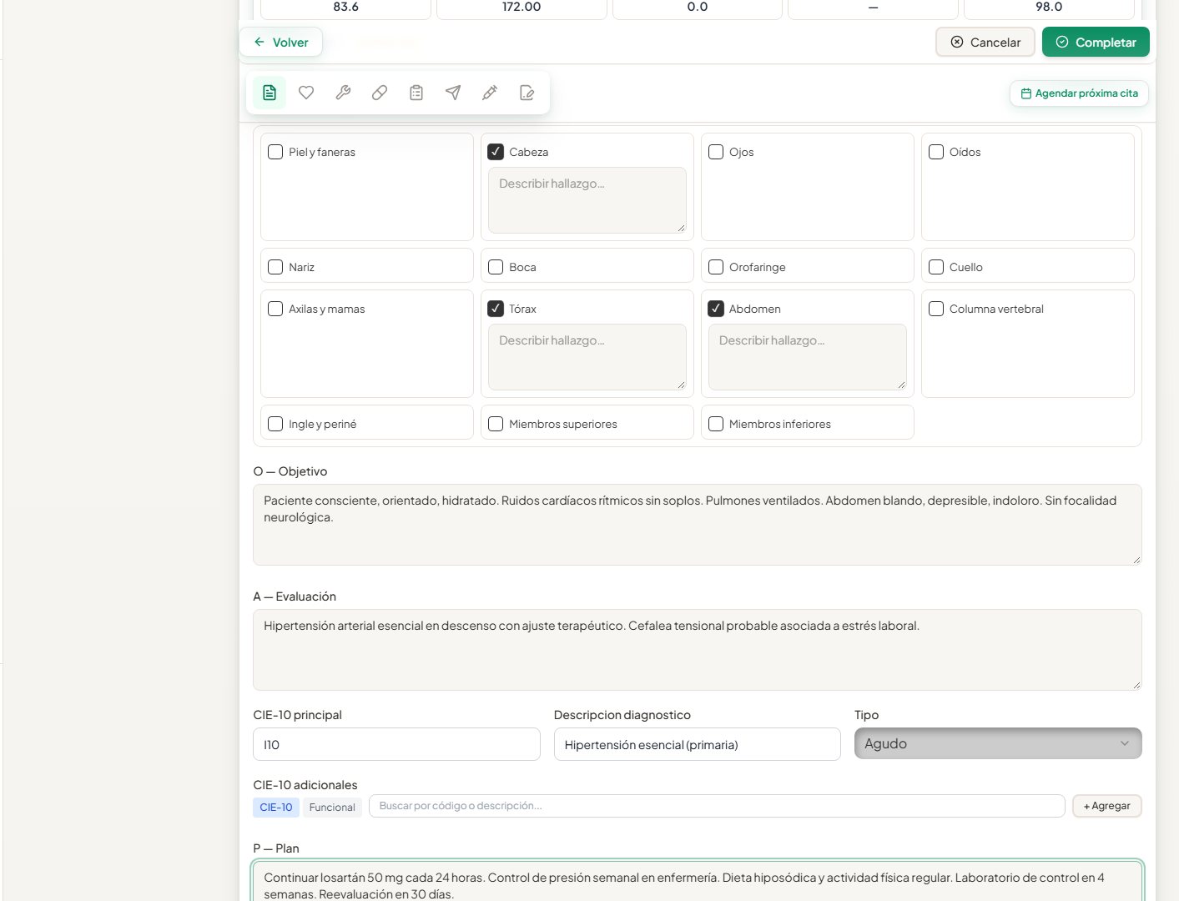Schedule next appointment via Agendar próxima cita
Viewport: 1179px width, 901px height.
[x=1079, y=93]
